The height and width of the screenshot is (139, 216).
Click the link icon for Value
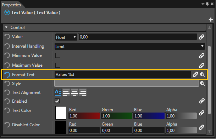point(201,37)
